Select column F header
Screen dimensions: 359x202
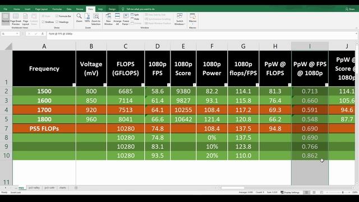[212, 46]
